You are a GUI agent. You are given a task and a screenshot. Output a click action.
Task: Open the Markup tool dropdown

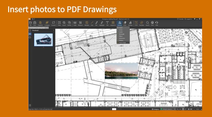click(119, 23)
